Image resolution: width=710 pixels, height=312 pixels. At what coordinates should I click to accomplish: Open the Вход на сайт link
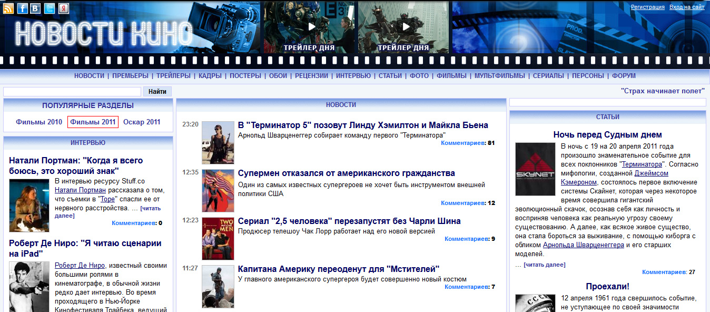point(687,7)
